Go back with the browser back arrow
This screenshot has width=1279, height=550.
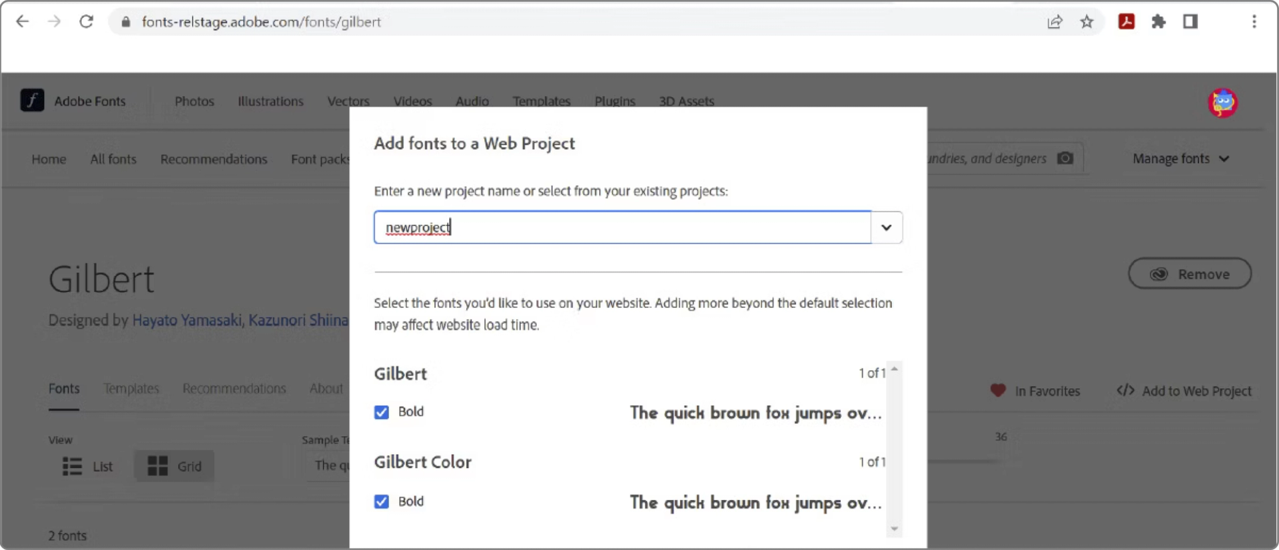pos(22,21)
